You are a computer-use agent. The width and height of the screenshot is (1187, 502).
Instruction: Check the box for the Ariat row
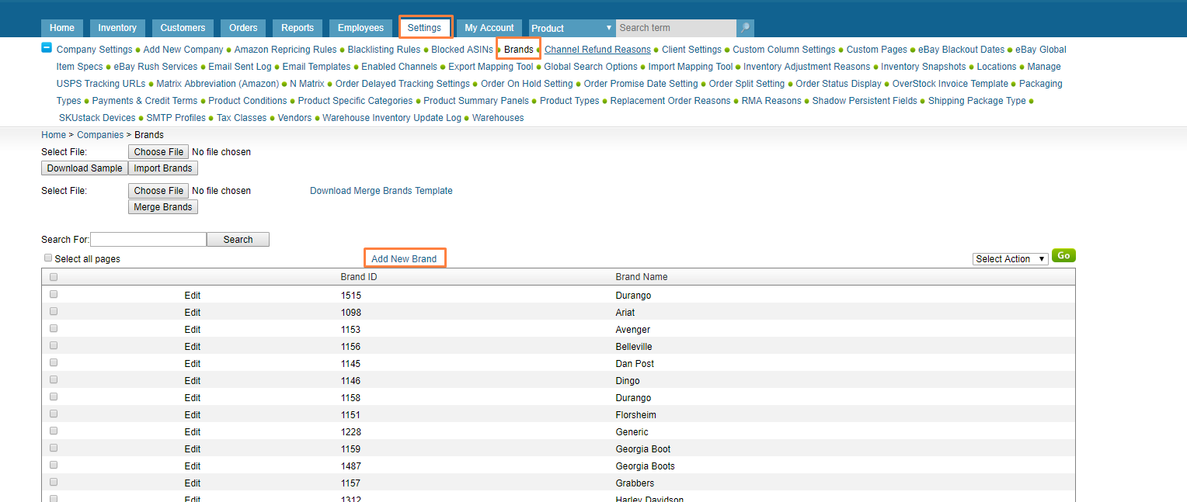[54, 311]
